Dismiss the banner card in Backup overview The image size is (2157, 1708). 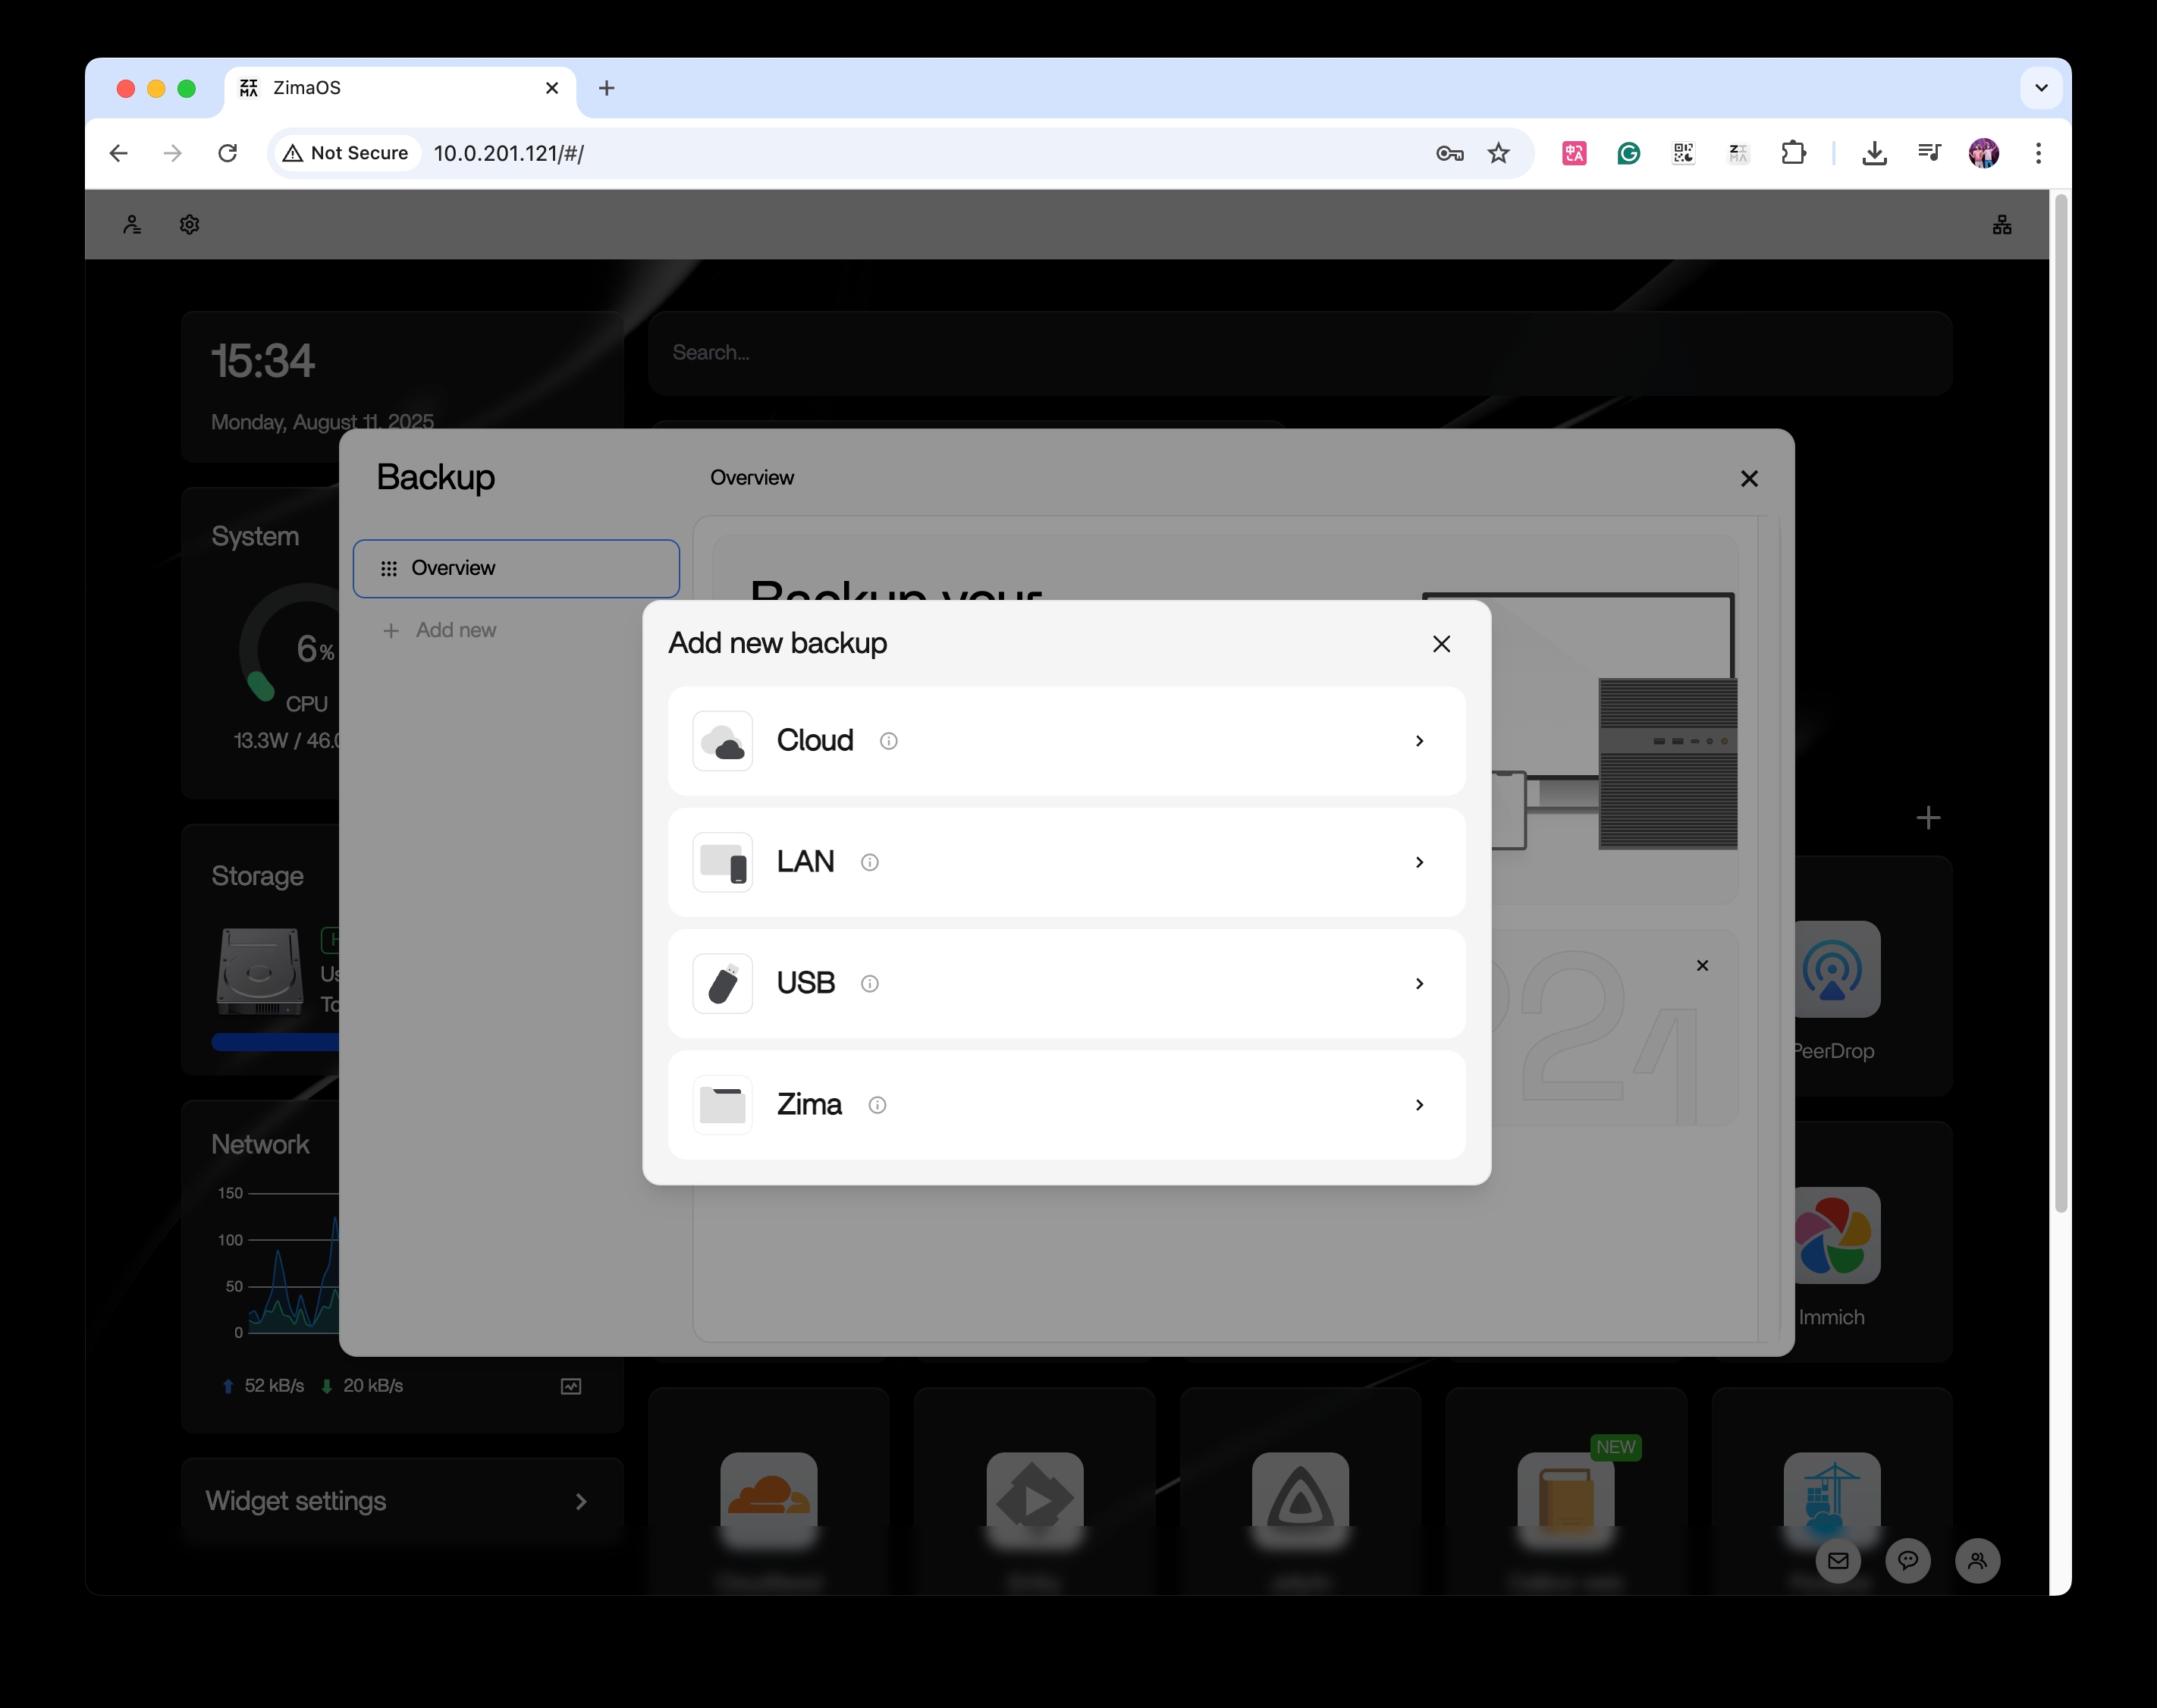pos(1702,966)
